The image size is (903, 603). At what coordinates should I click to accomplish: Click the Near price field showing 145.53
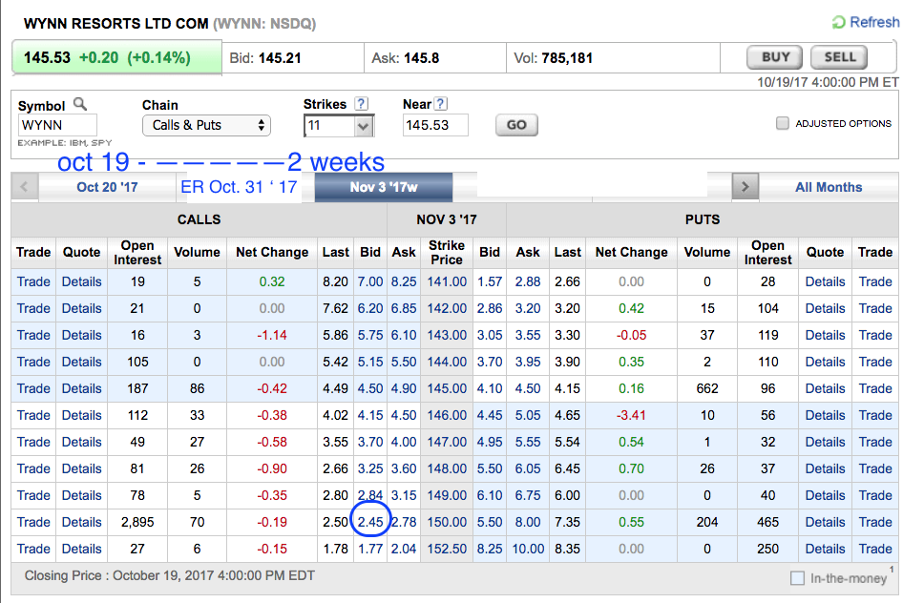pyautogui.click(x=435, y=125)
